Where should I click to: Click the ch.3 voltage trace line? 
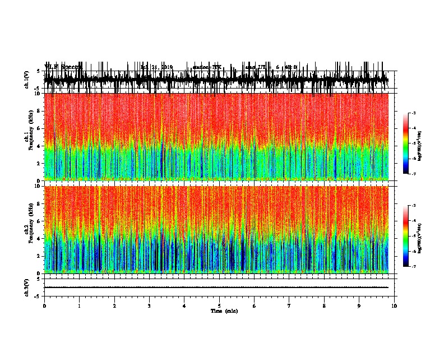216,288
